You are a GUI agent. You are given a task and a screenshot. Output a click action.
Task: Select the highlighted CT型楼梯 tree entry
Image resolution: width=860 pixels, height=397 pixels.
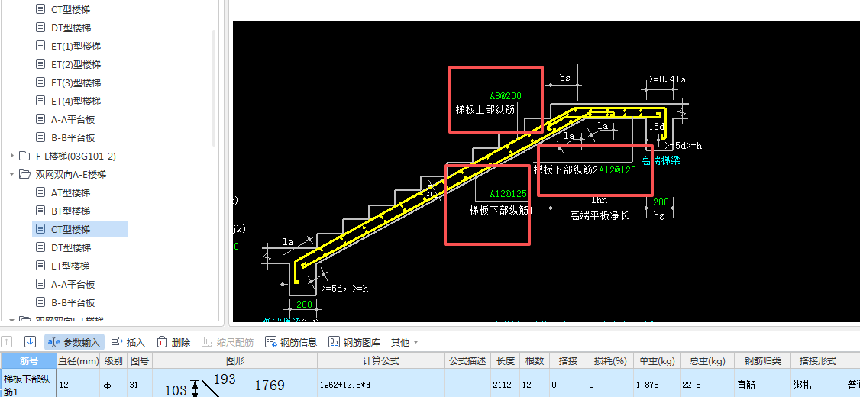click(80, 229)
